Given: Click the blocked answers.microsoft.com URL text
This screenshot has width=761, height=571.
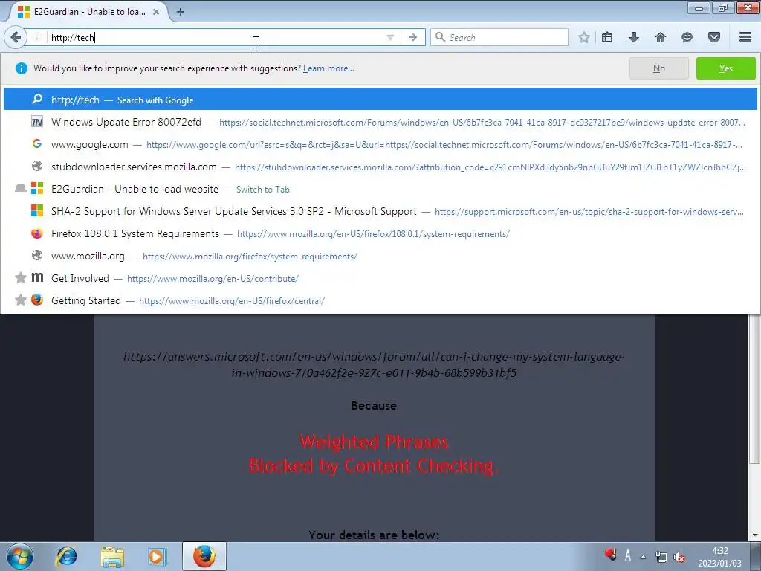Looking at the screenshot, I should [x=374, y=364].
